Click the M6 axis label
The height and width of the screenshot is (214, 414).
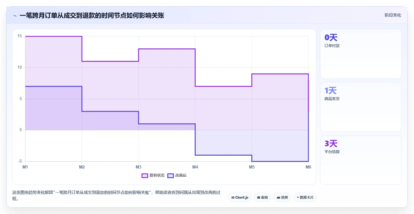(x=308, y=167)
